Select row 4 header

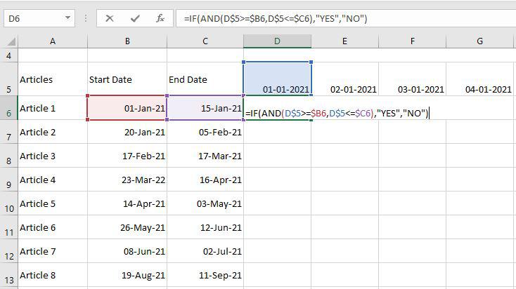(9, 55)
